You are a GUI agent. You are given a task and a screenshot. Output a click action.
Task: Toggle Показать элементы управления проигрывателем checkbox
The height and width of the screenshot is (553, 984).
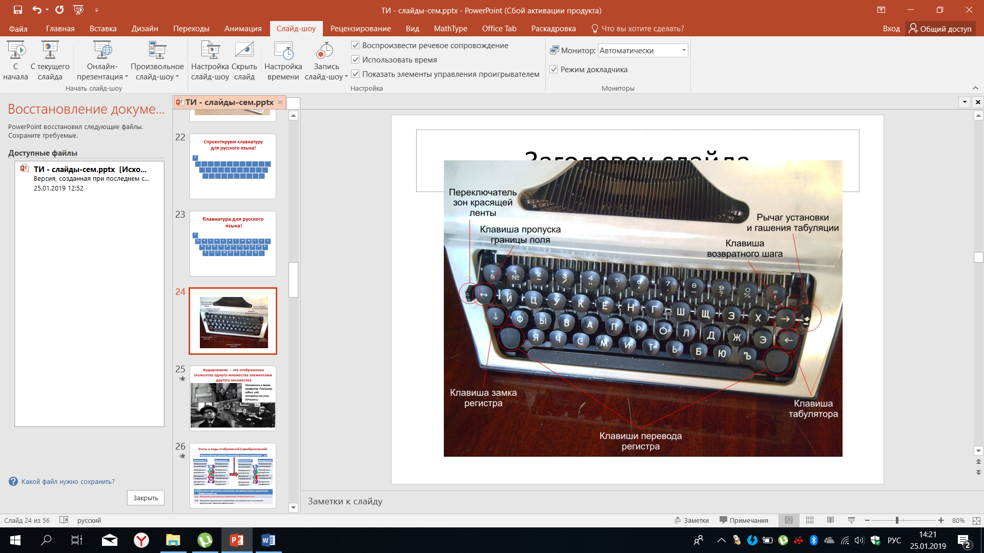355,74
